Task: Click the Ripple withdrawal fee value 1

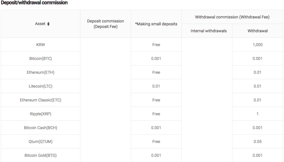Action: (257, 114)
